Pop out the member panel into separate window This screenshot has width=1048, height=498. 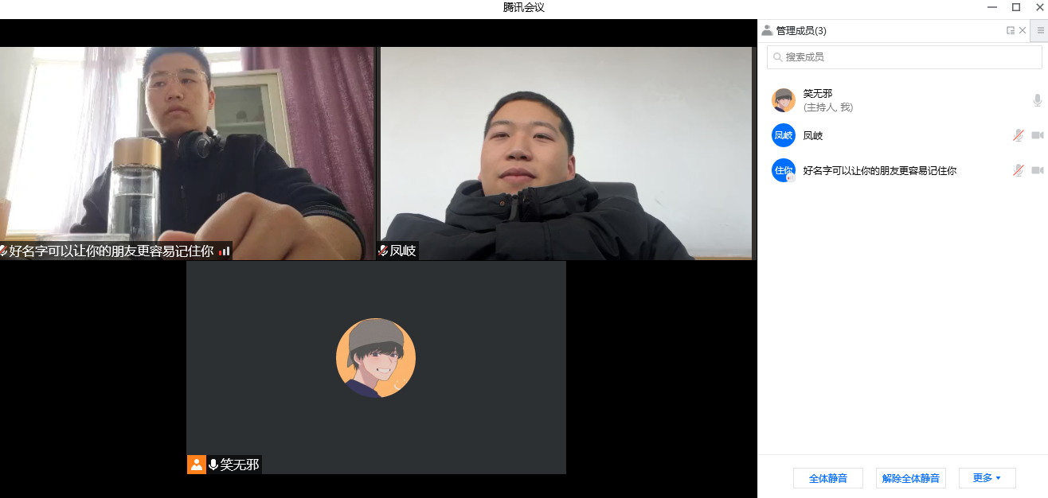pyautogui.click(x=1011, y=30)
